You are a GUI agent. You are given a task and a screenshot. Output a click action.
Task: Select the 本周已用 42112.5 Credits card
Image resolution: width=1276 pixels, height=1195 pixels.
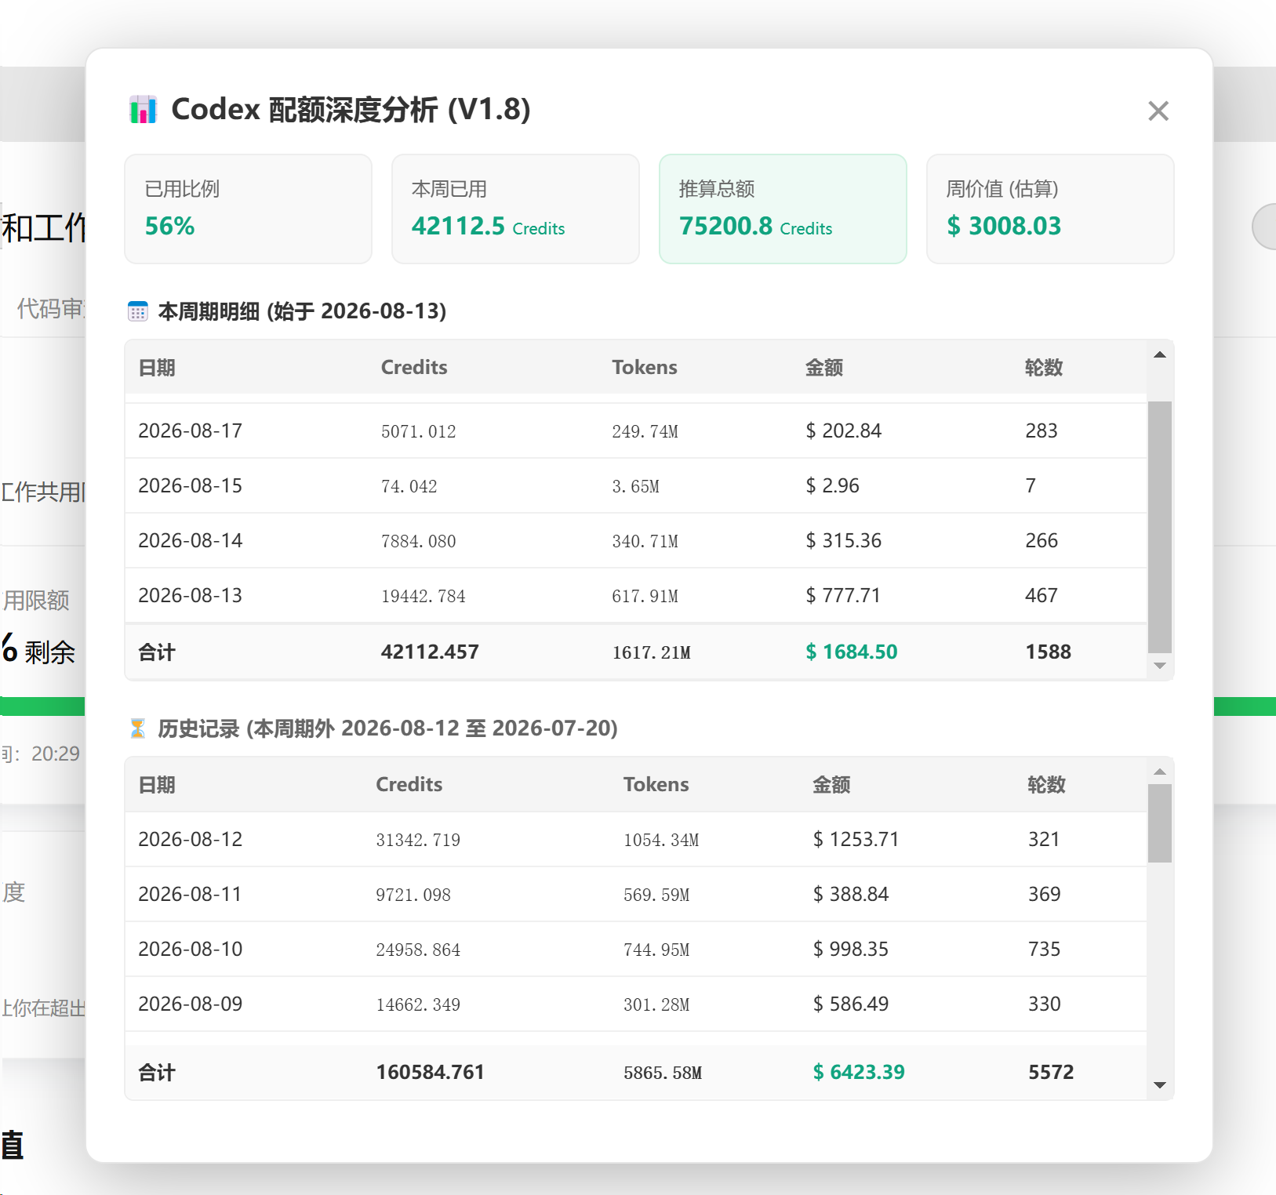515,209
